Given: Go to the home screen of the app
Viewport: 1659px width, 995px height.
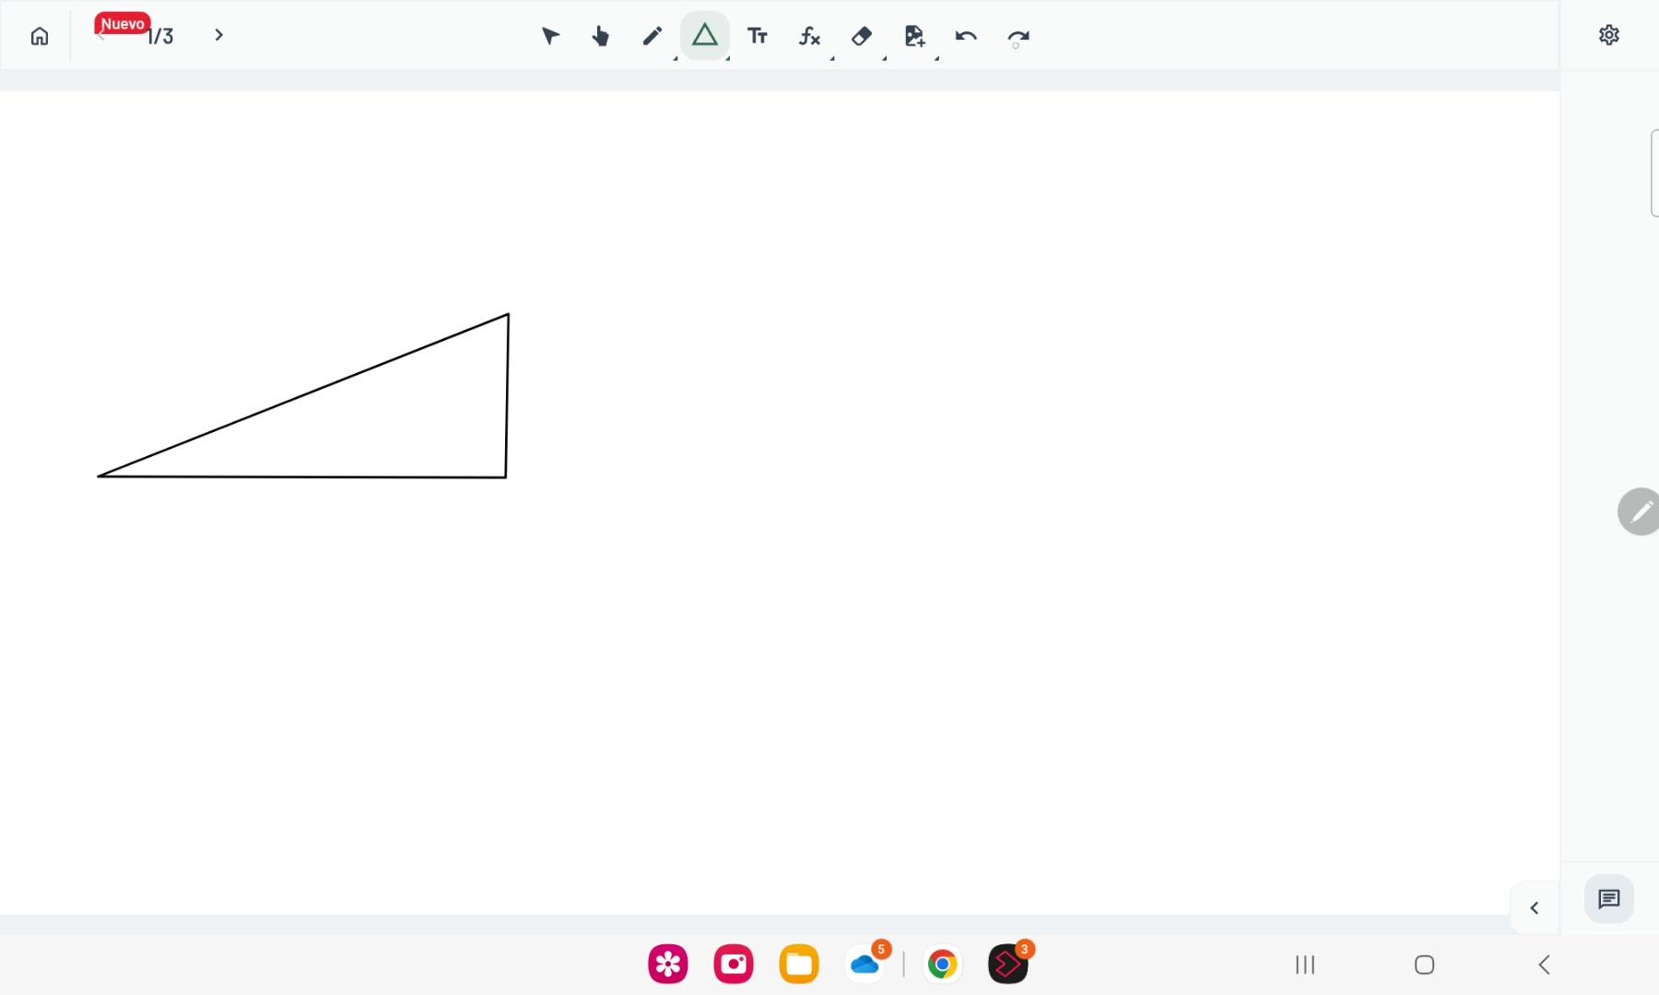Looking at the screenshot, I should pyautogui.click(x=40, y=36).
